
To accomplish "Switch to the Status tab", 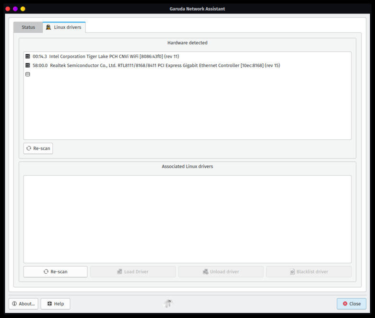I will [x=28, y=27].
